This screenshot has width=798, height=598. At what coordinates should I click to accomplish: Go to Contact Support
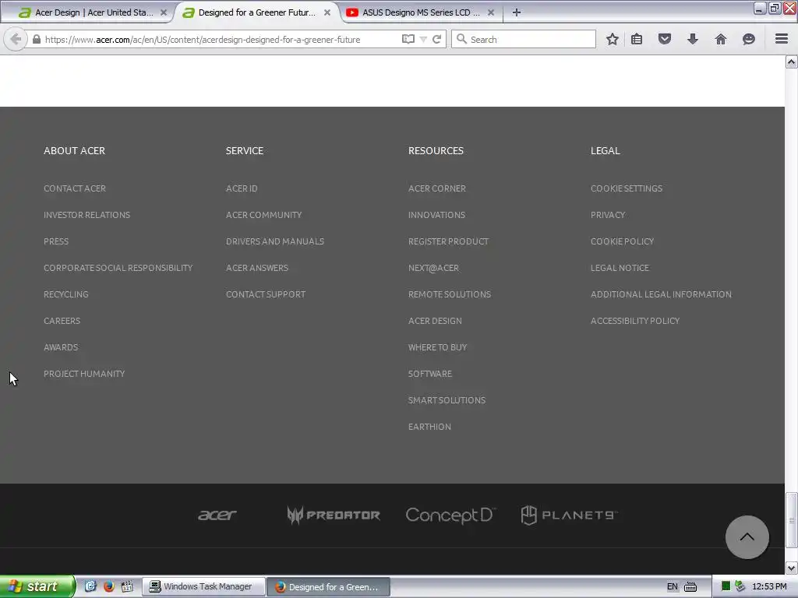pos(266,294)
